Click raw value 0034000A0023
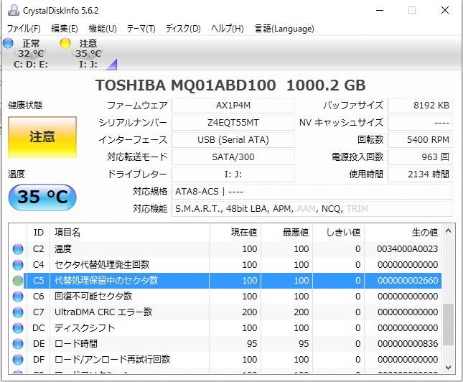 (408, 249)
